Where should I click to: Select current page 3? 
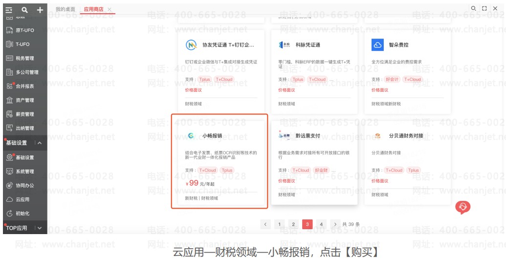click(x=307, y=224)
